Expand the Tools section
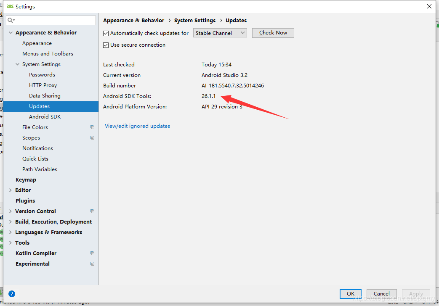The height and width of the screenshot is (306, 439). (11, 243)
